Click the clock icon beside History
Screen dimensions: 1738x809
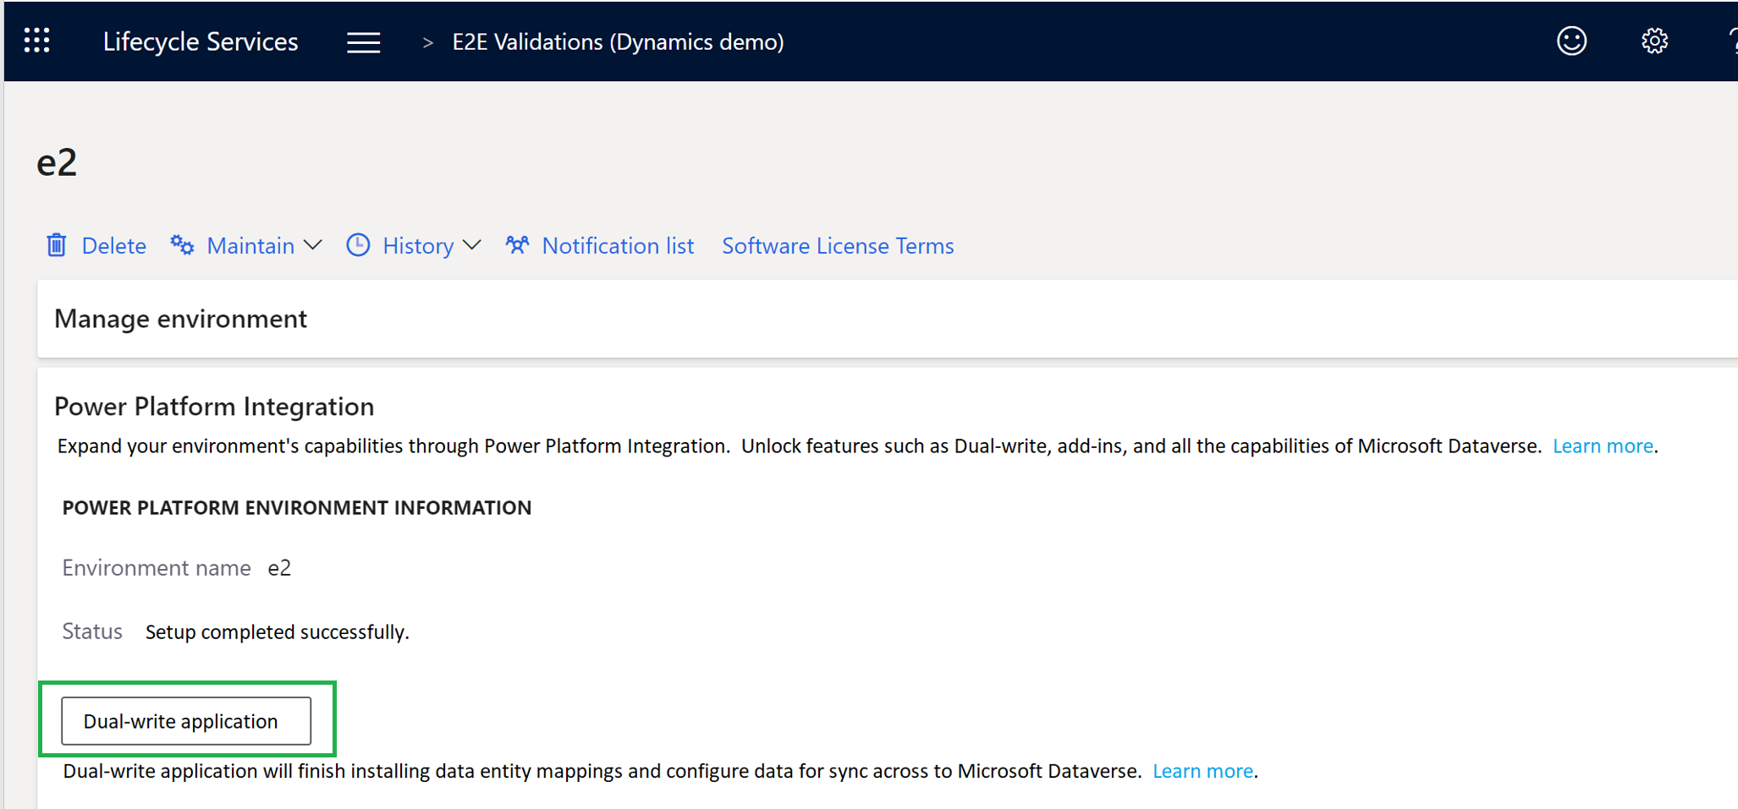coord(358,244)
